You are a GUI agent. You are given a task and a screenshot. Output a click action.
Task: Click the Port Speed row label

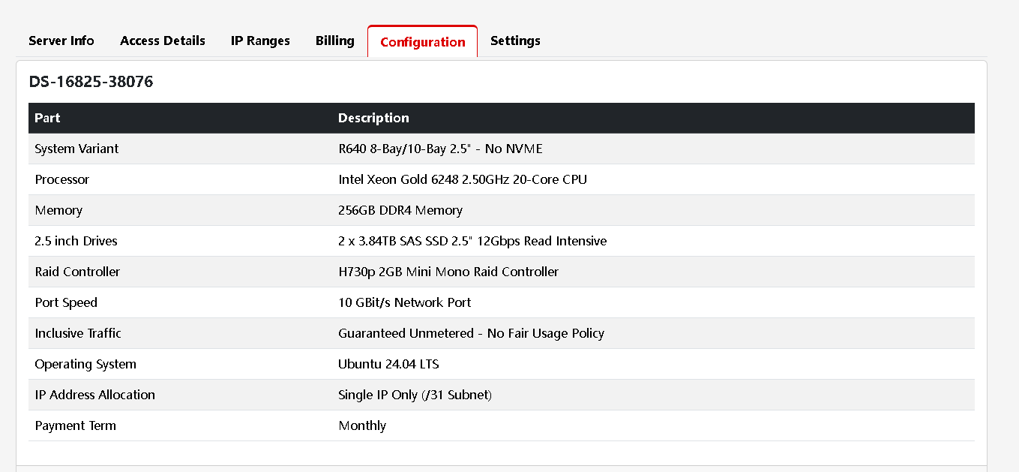[x=66, y=302]
